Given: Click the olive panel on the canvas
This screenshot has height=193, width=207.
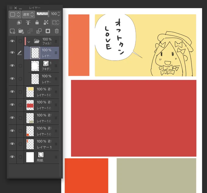Looking at the screenshot, I should (x=156, y=176).
